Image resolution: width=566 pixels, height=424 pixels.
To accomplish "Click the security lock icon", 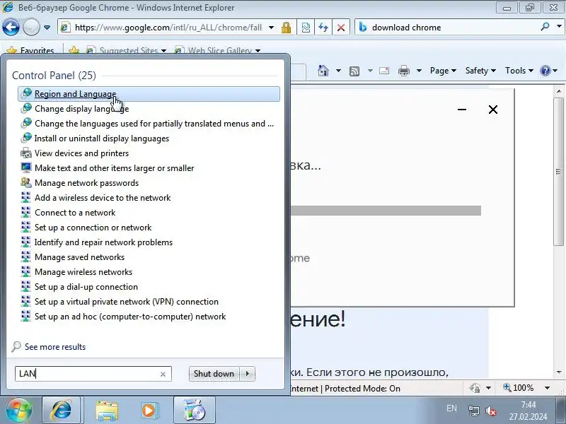I will 287,28.
